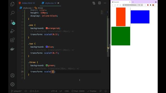Image resolution: width=166 pixels, height=93 pixels.
Task: Open the notifications bell in status bar
Action: 106,91
